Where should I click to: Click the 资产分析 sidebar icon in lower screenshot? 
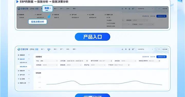coord(18,75)
